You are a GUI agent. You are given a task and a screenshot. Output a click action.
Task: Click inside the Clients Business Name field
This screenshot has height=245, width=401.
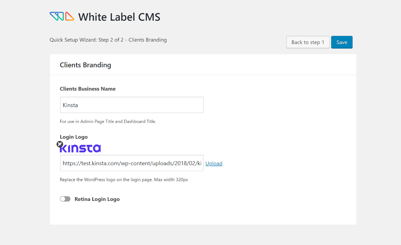(x=132, y=105)
